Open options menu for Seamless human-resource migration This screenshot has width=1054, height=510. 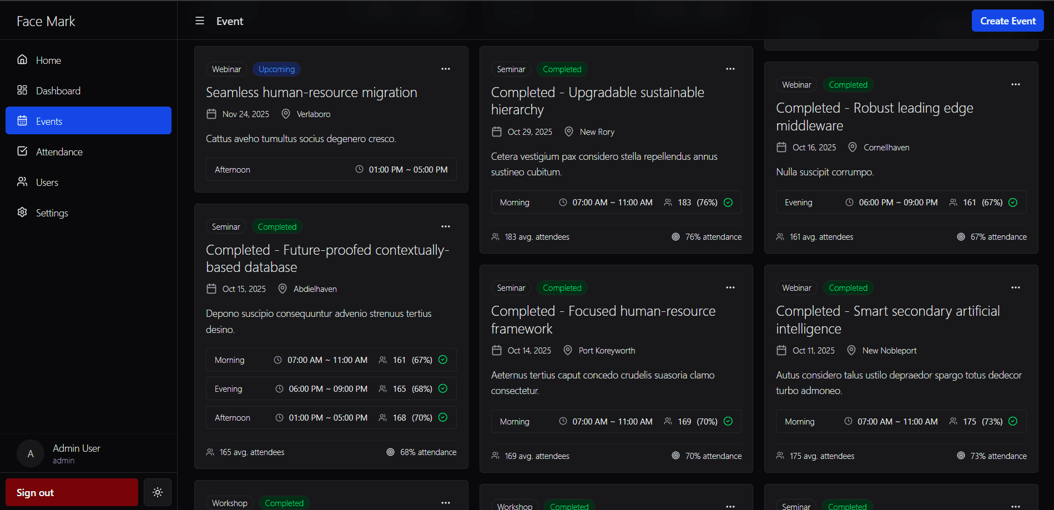point(445,69)
